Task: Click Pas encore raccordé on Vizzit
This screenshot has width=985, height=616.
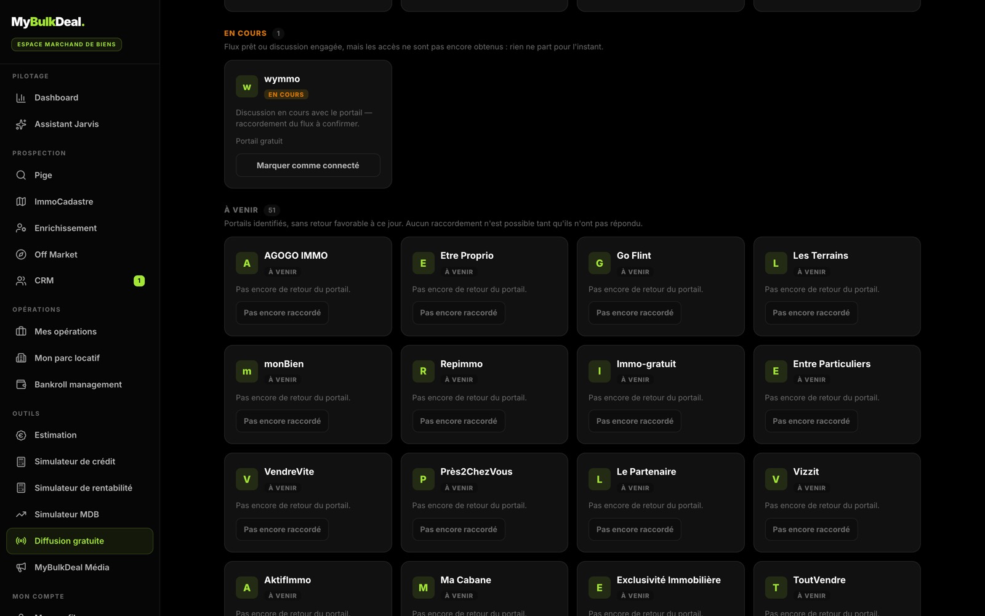Action: pyautogui.click(x=811, y=530)
